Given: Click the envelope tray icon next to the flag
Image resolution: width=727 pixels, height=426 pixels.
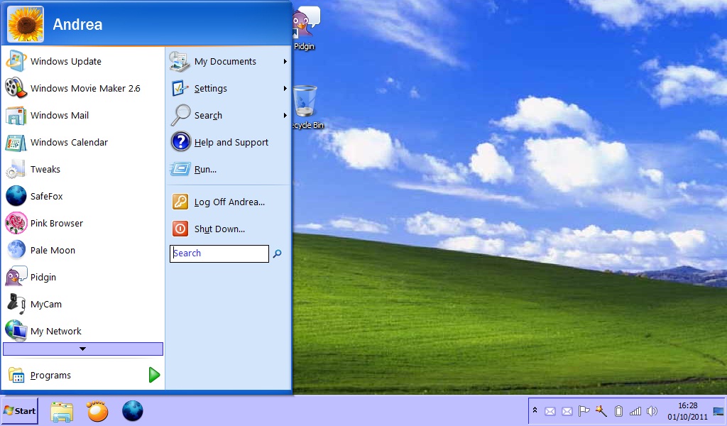Looking at the screenshot, I should (567, 411).
